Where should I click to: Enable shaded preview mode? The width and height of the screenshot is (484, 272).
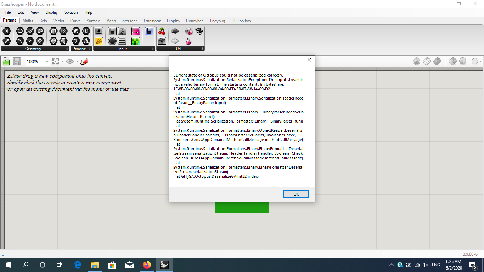click(437, 61)
